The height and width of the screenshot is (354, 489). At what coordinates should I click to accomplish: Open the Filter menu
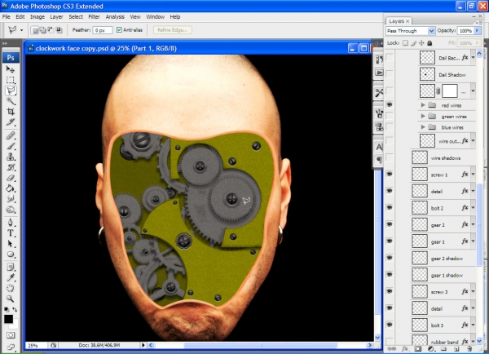pyautogui.click(x=95, y=17)
